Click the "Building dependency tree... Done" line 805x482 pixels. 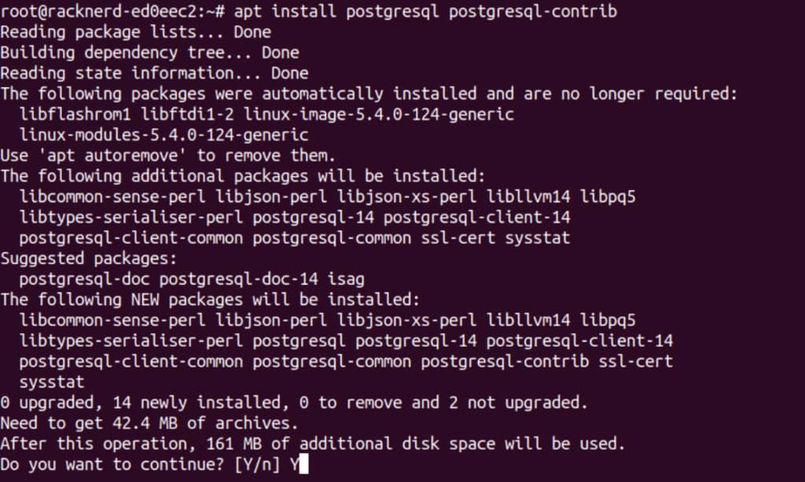(x=149, y=53)
